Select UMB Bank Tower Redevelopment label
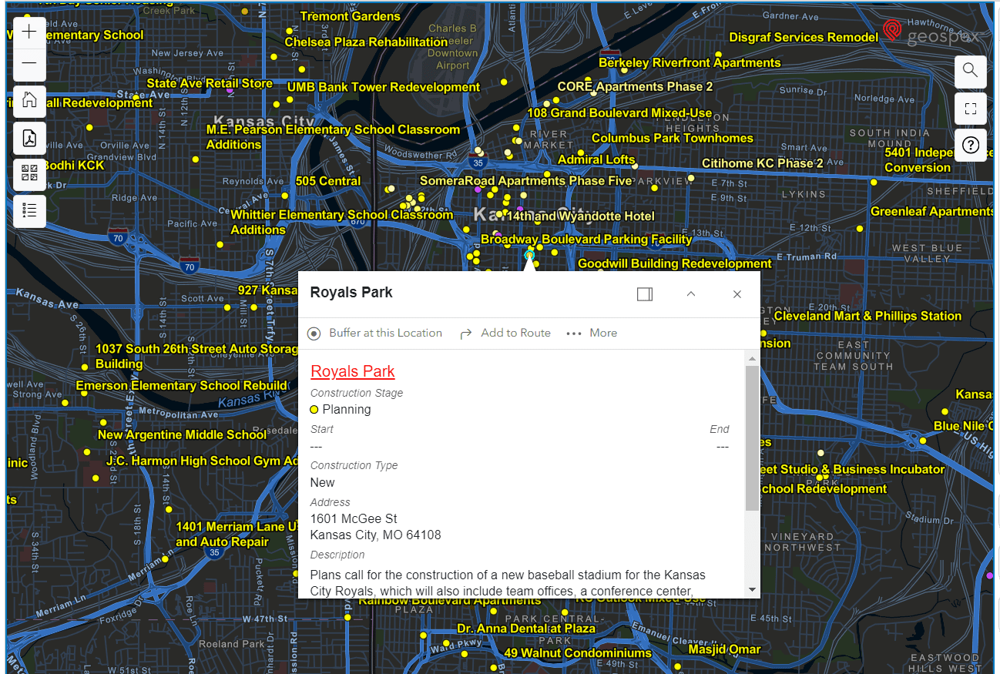Viewport: 1000px width, 674px height. pos(384,87)
